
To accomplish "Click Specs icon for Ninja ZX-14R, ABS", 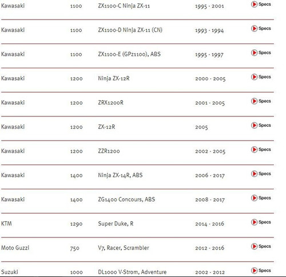I will (x=254, y=174).
